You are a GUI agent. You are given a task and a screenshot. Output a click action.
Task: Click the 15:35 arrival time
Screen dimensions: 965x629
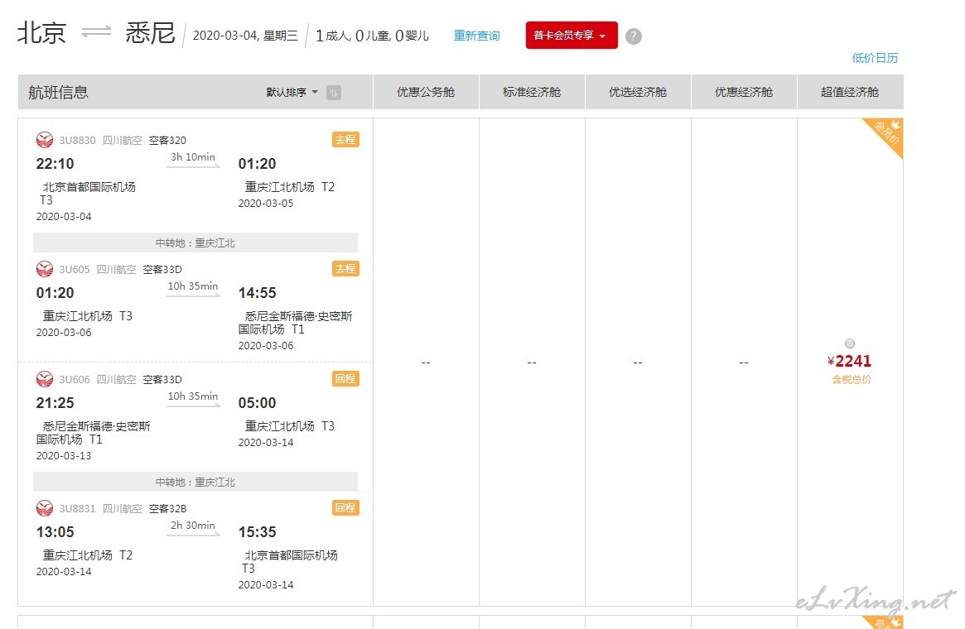point(258,532)
